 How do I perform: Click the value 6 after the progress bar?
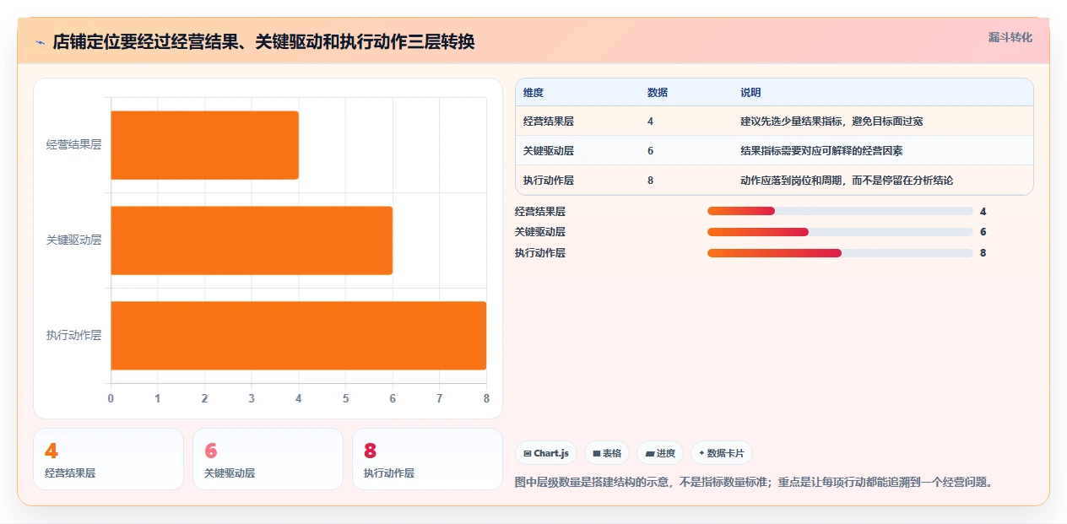point(983,232)
